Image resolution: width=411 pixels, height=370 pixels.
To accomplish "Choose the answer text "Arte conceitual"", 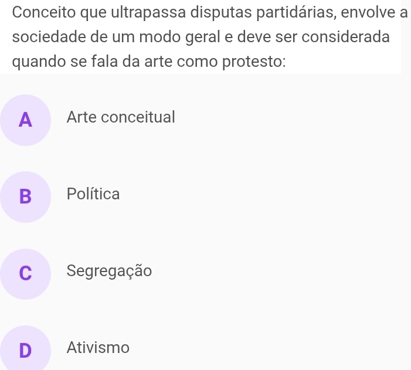I will (121, 117).
